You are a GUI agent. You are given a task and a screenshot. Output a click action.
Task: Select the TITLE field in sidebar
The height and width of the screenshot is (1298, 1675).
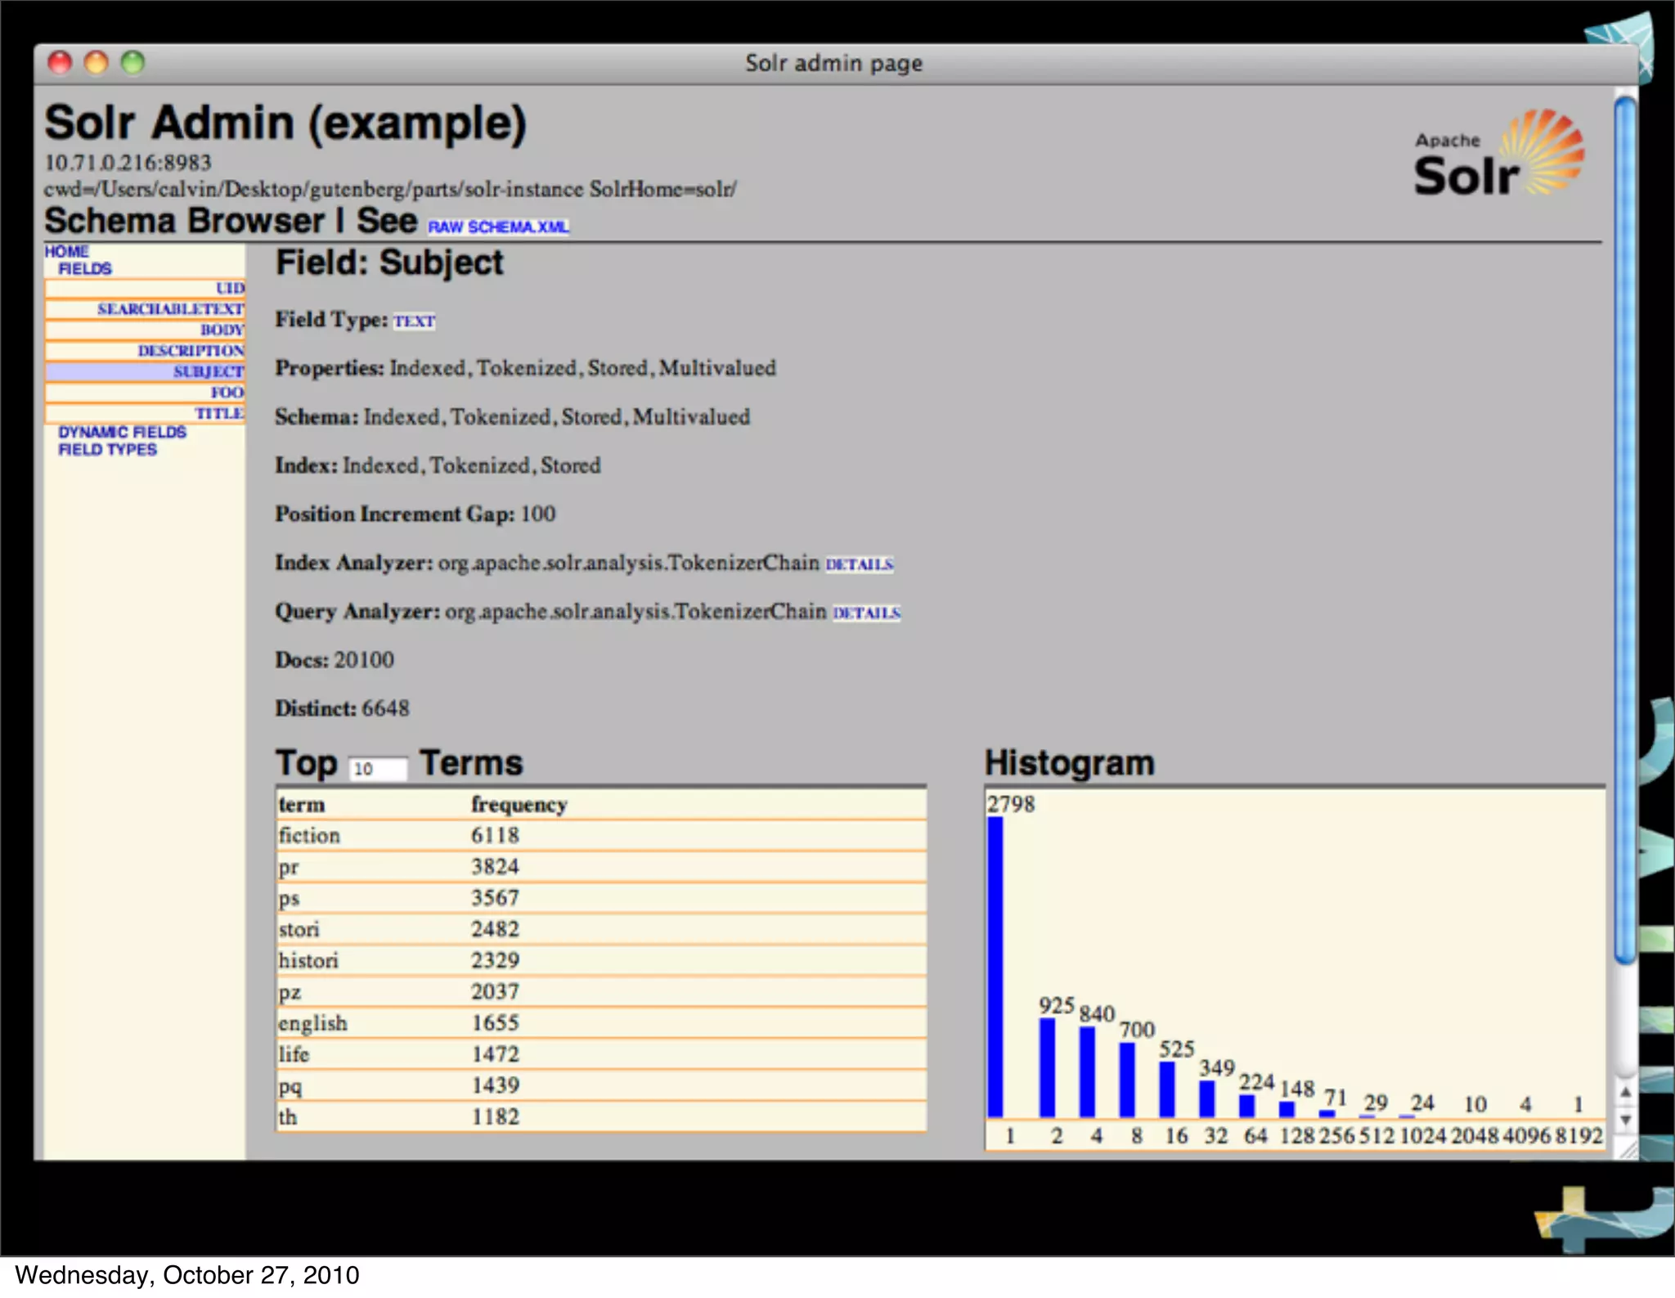coord(218,414)
